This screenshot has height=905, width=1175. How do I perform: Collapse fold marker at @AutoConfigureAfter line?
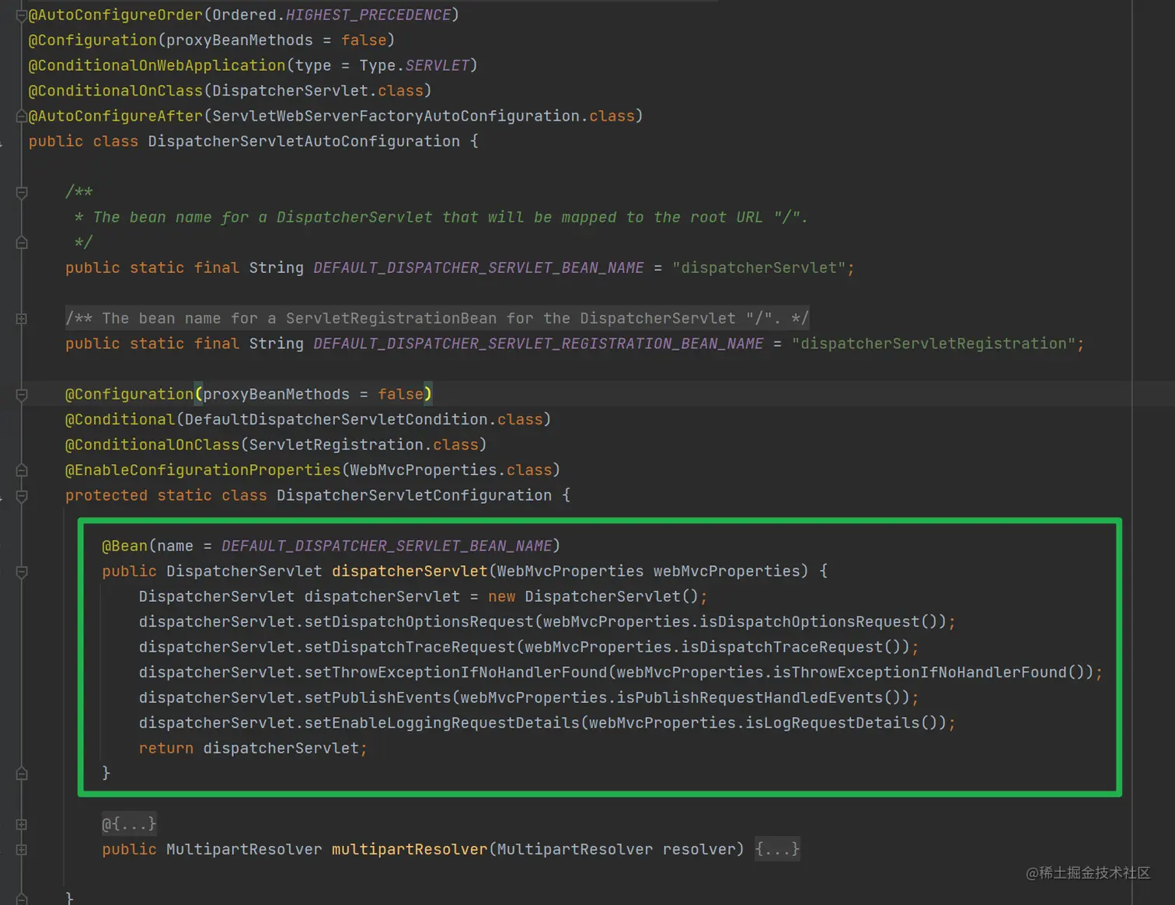pyautogui.click(x=22, y=117)
